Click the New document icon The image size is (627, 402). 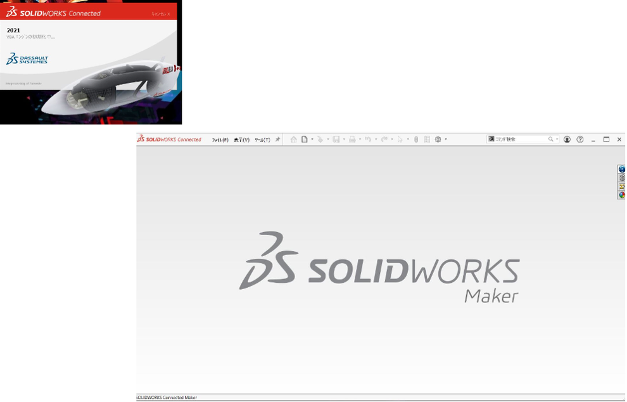pyautogui.click(x=304, y=139)
